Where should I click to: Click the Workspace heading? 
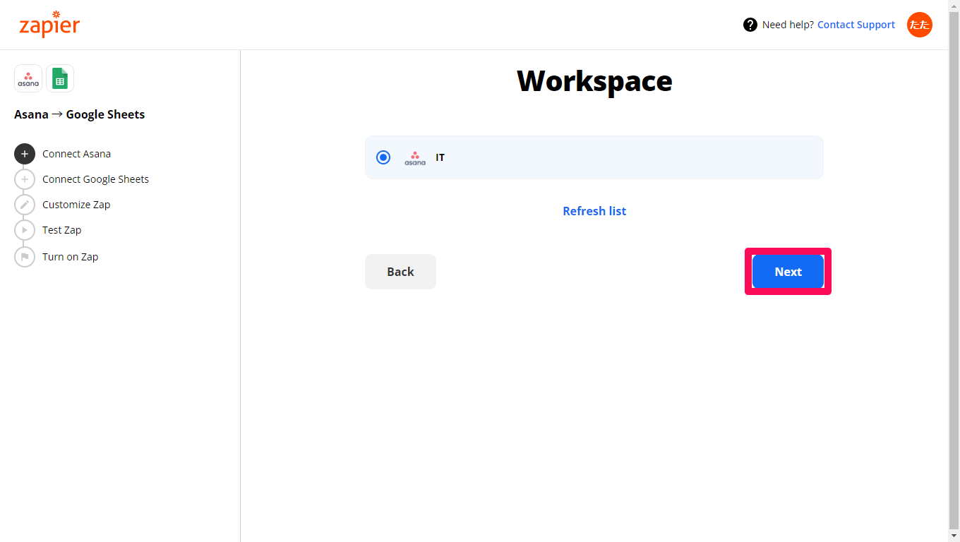(594, 81)
